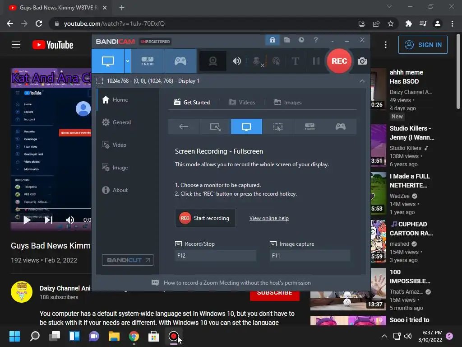Open Bandicam output folder icon
The image size is (462, 347).
pos(287,40)
